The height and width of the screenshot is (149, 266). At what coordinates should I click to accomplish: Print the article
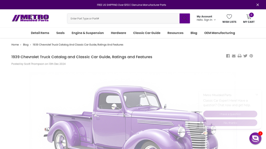tap(239, 56)
